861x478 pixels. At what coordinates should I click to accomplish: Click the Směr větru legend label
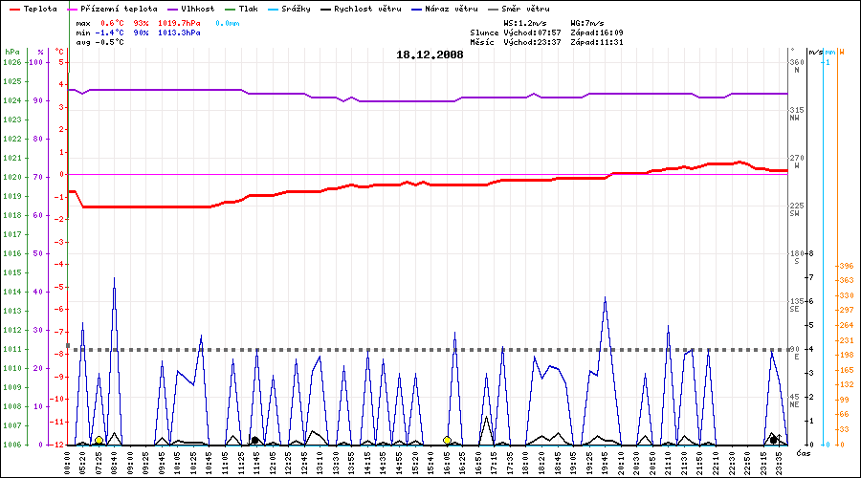tap(524, 9)
